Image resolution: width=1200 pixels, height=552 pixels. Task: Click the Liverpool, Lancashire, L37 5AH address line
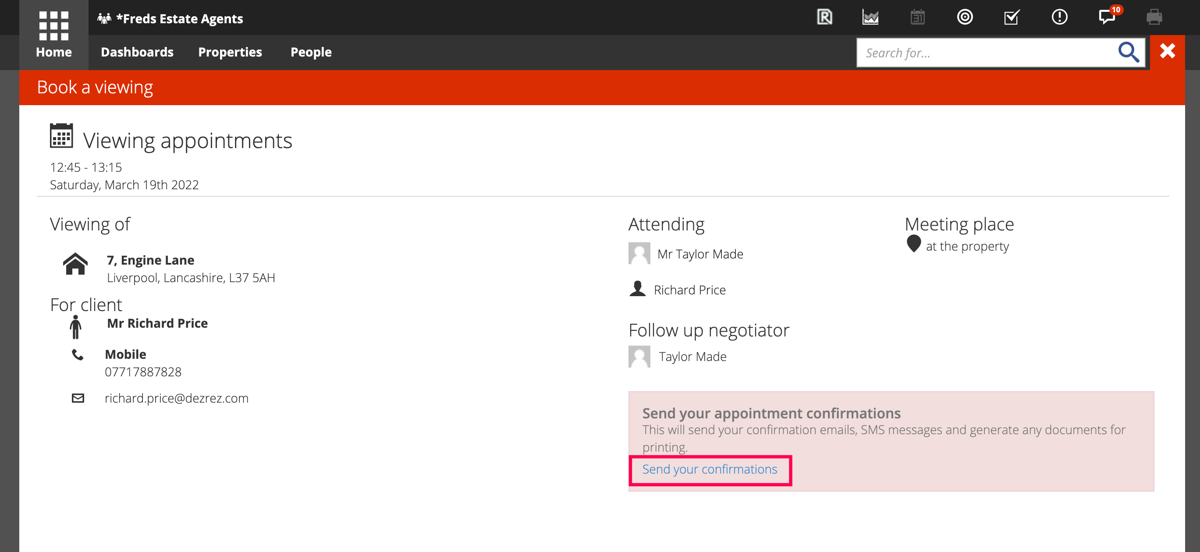191,278
